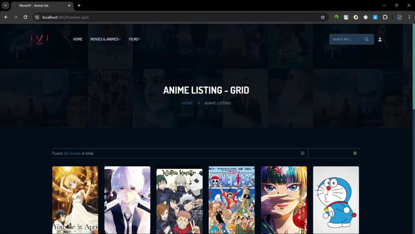Image resolution: width=415 pixels, height=234 pixels.
Task: Switch to grid view layout icon
Action: (355, 153)
